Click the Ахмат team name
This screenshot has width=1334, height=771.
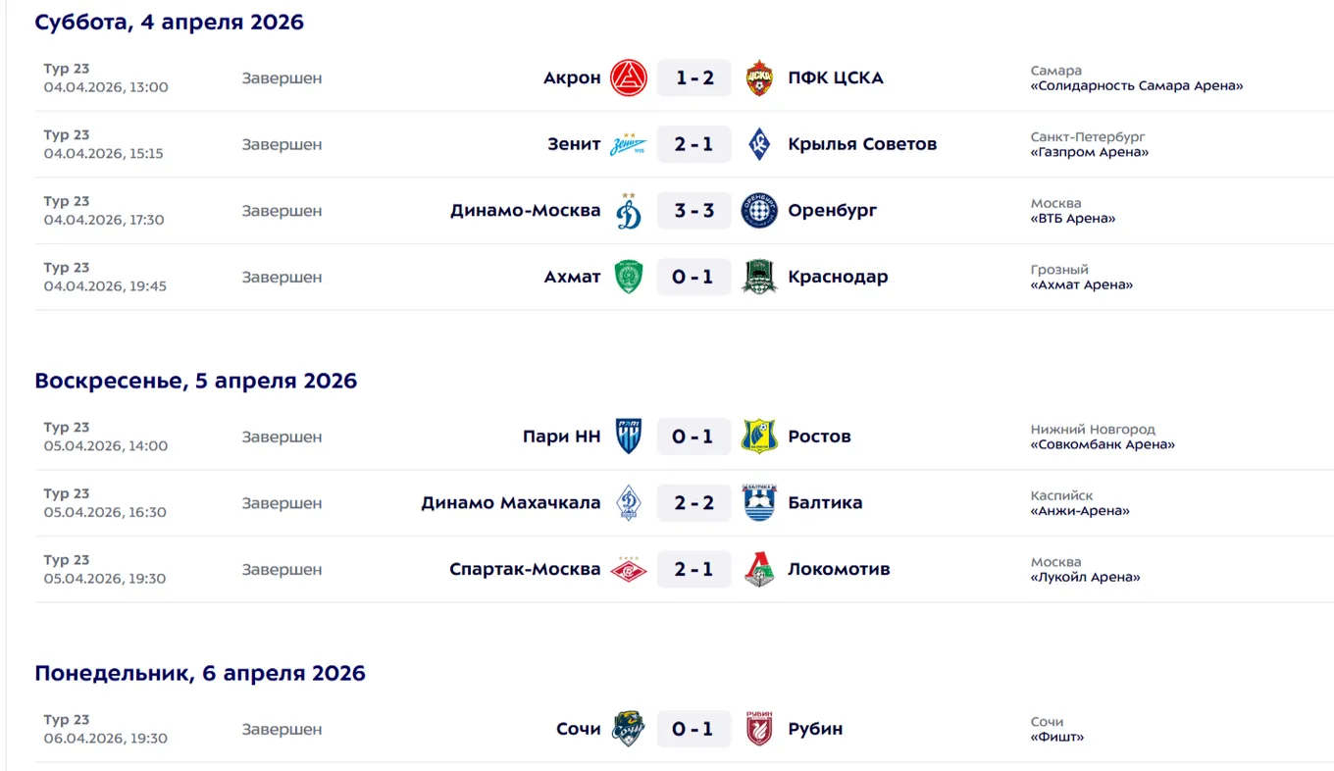(x=572, y=277)
